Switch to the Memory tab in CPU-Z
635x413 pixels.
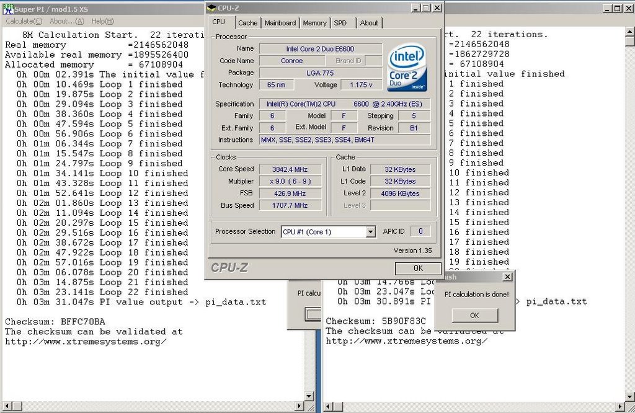(x=314, y=23)
